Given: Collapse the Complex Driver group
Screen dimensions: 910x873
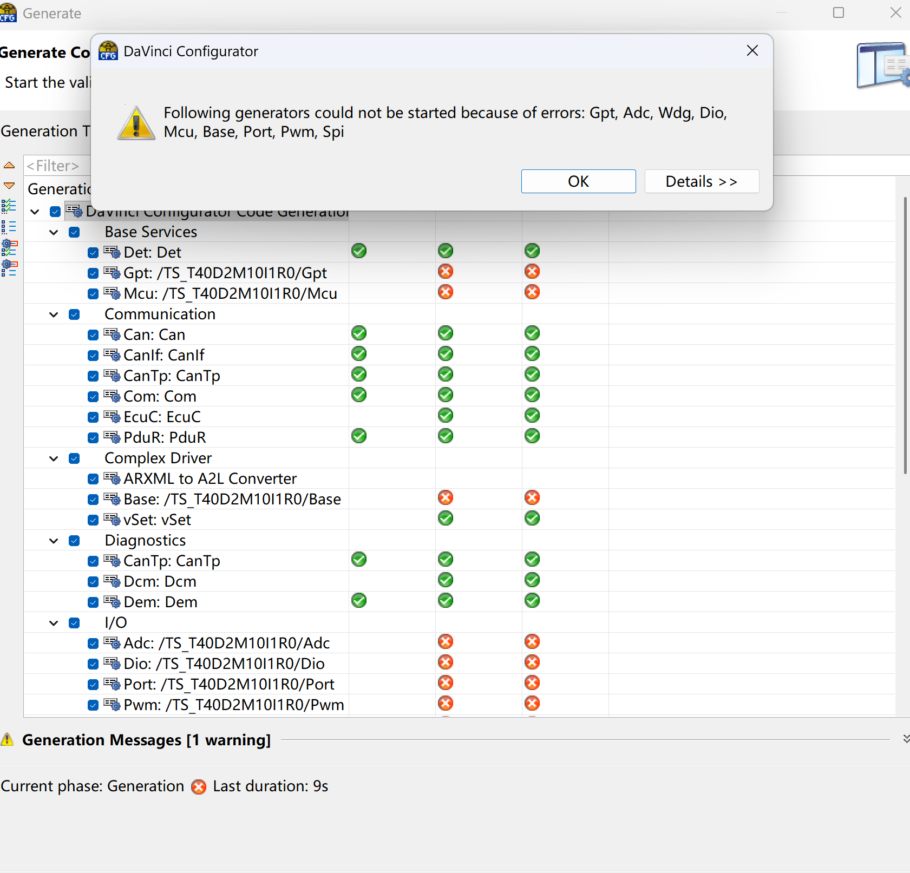Looking at the screenshot, I should point(54,458).
